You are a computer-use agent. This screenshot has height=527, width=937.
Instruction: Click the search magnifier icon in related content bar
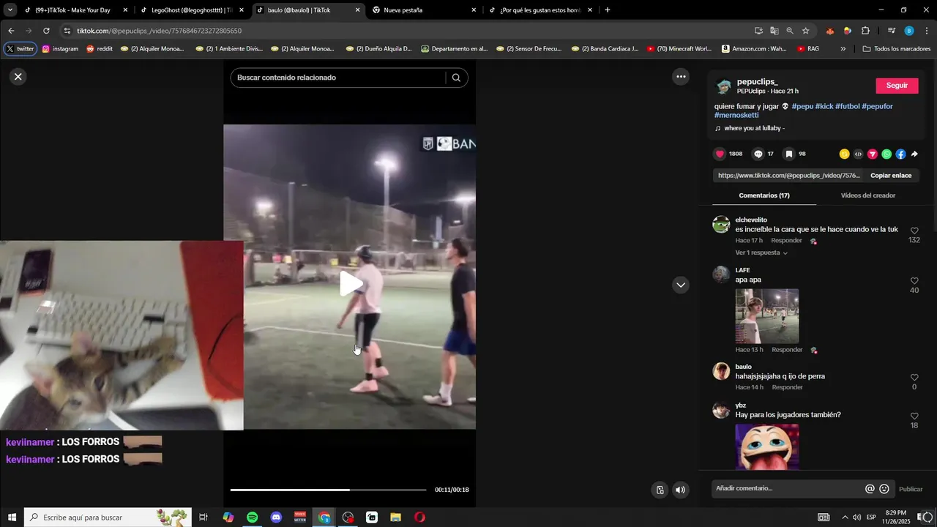tap(456, 78)
